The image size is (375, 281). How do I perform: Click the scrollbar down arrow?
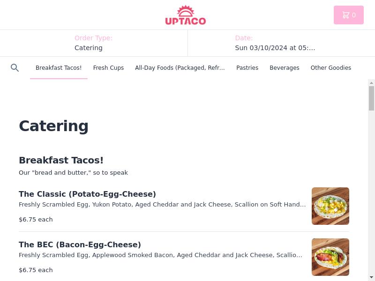click(x=371, y=277)
